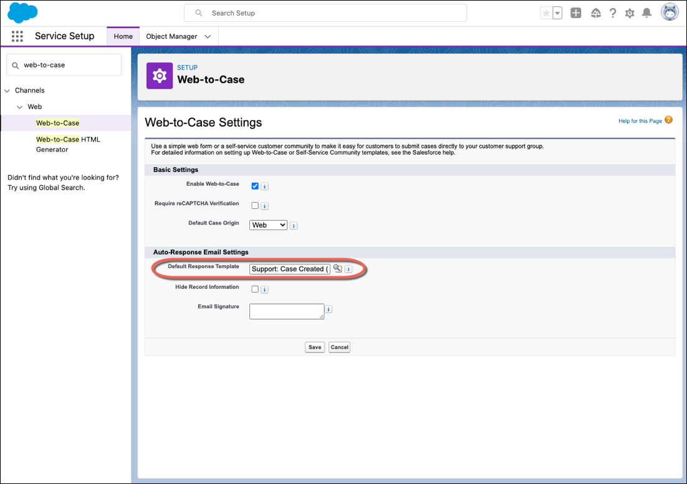Click the Default Response Template field
687x484 pixels.
[290, 269]
